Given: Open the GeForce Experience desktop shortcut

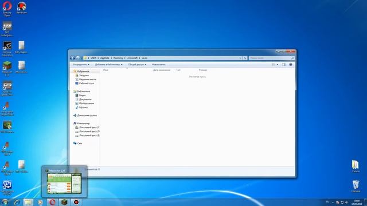Looking at the screenshot, I should [x=7, y=49].
